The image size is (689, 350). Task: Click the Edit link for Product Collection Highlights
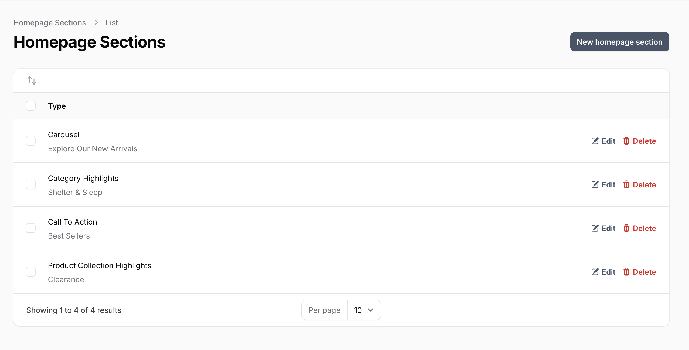604,272
